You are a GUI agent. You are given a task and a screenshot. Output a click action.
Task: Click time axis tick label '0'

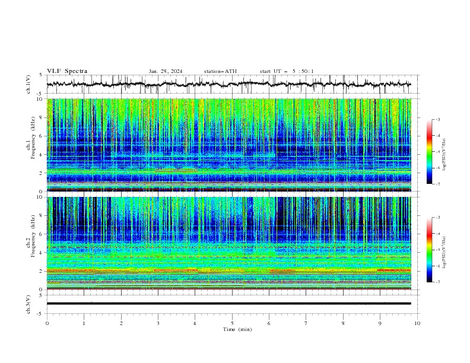click(x=47, y=323)
